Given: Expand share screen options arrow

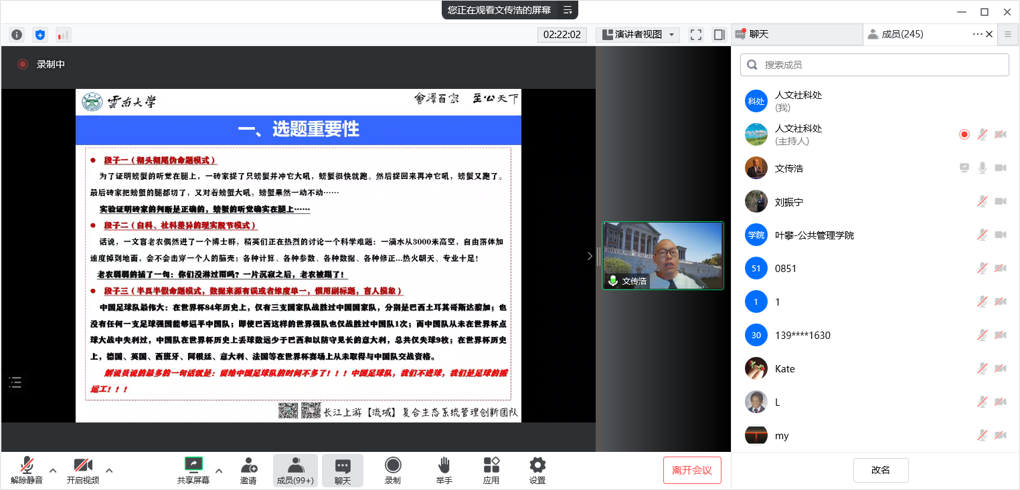Looking at the screenshot, I should click(x=219, y=470).
